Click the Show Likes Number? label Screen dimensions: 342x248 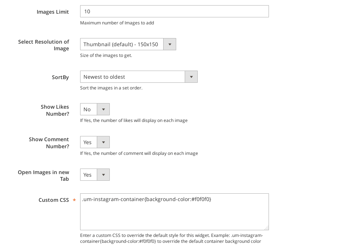tap(55, 110)
